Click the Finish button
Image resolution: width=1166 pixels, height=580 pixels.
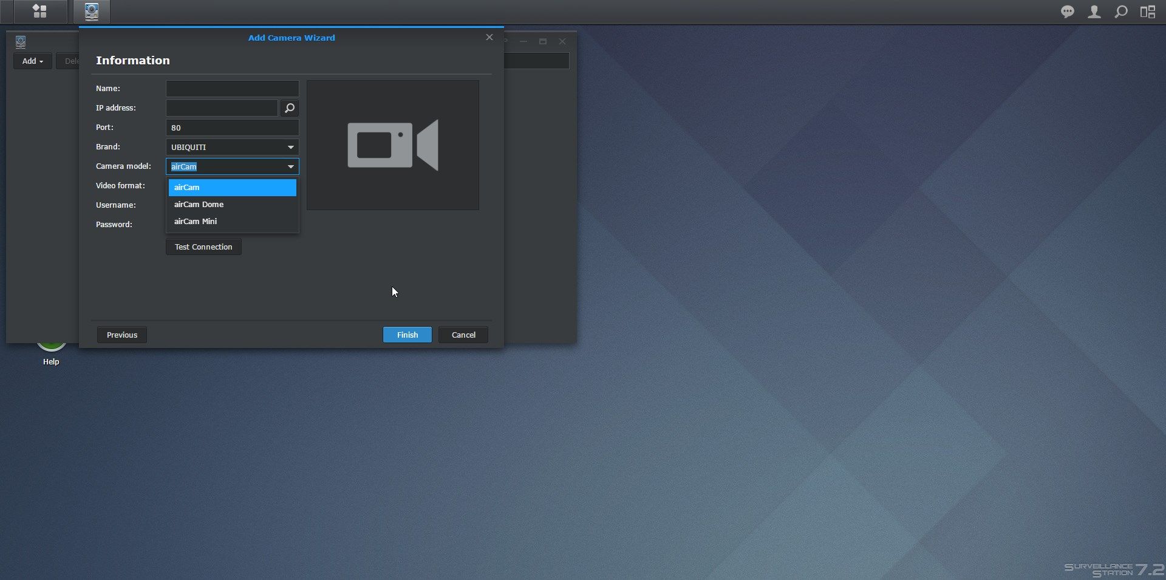(x=407, y=335)
